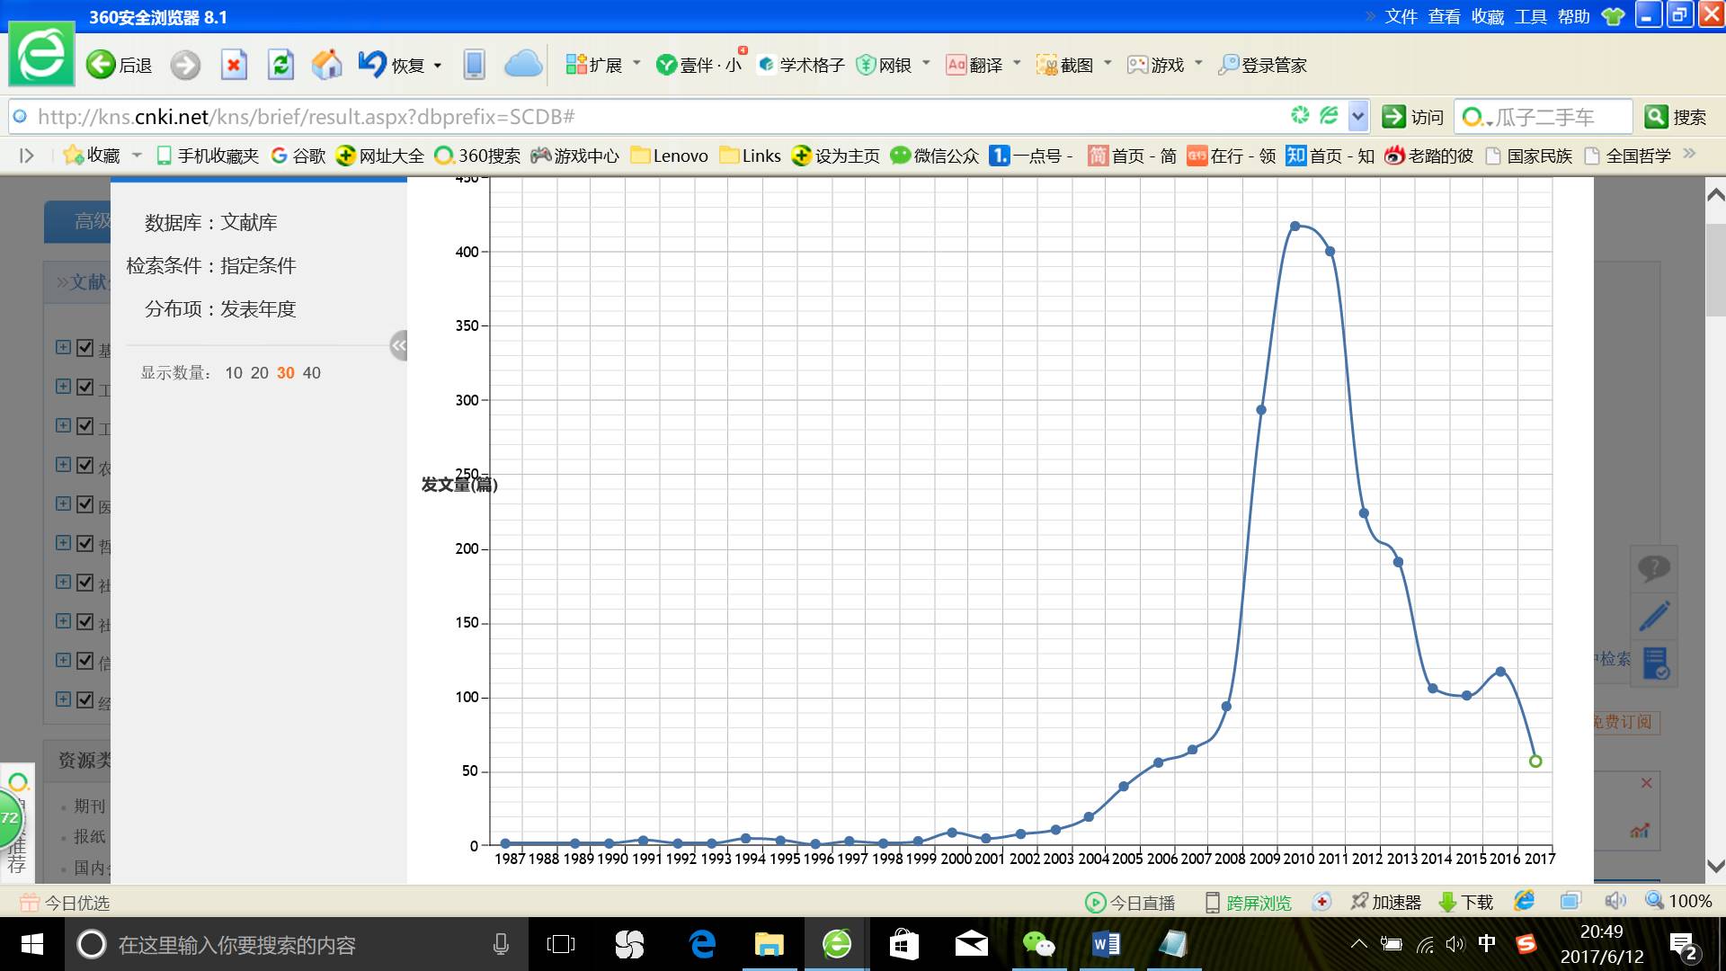Collapse the side panel with double-arrow icon

(398, 345)
